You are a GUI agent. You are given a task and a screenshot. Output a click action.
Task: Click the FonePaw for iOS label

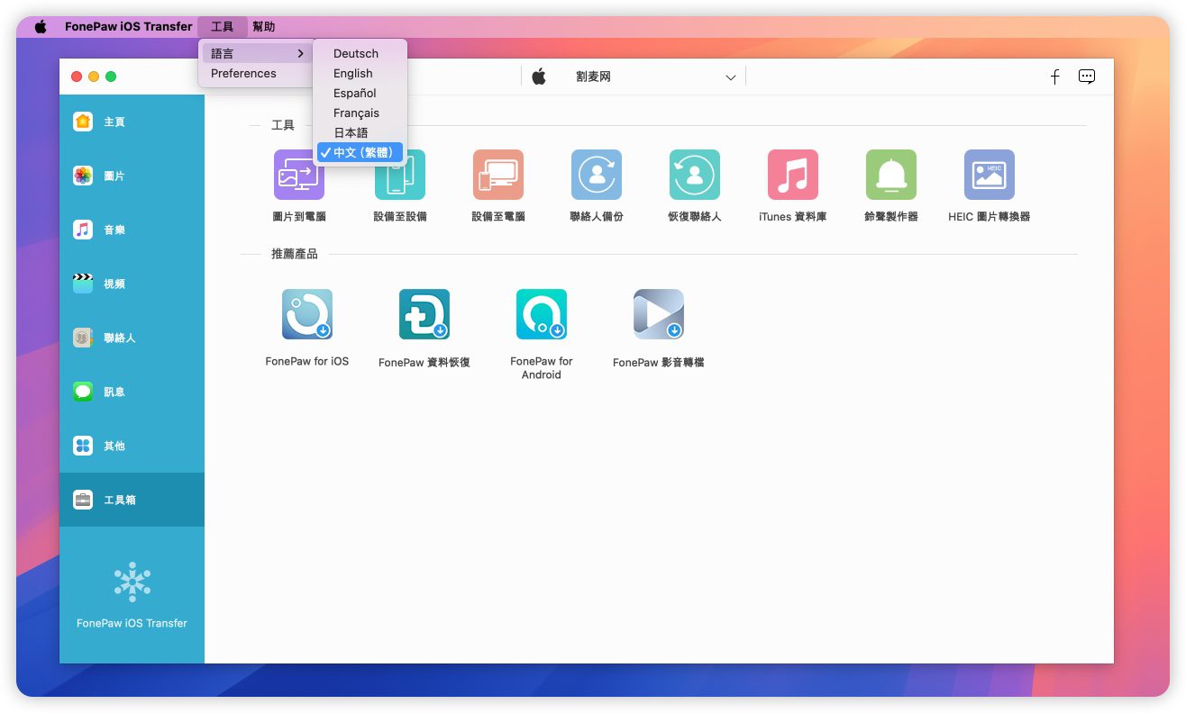(x=307, y=362)
